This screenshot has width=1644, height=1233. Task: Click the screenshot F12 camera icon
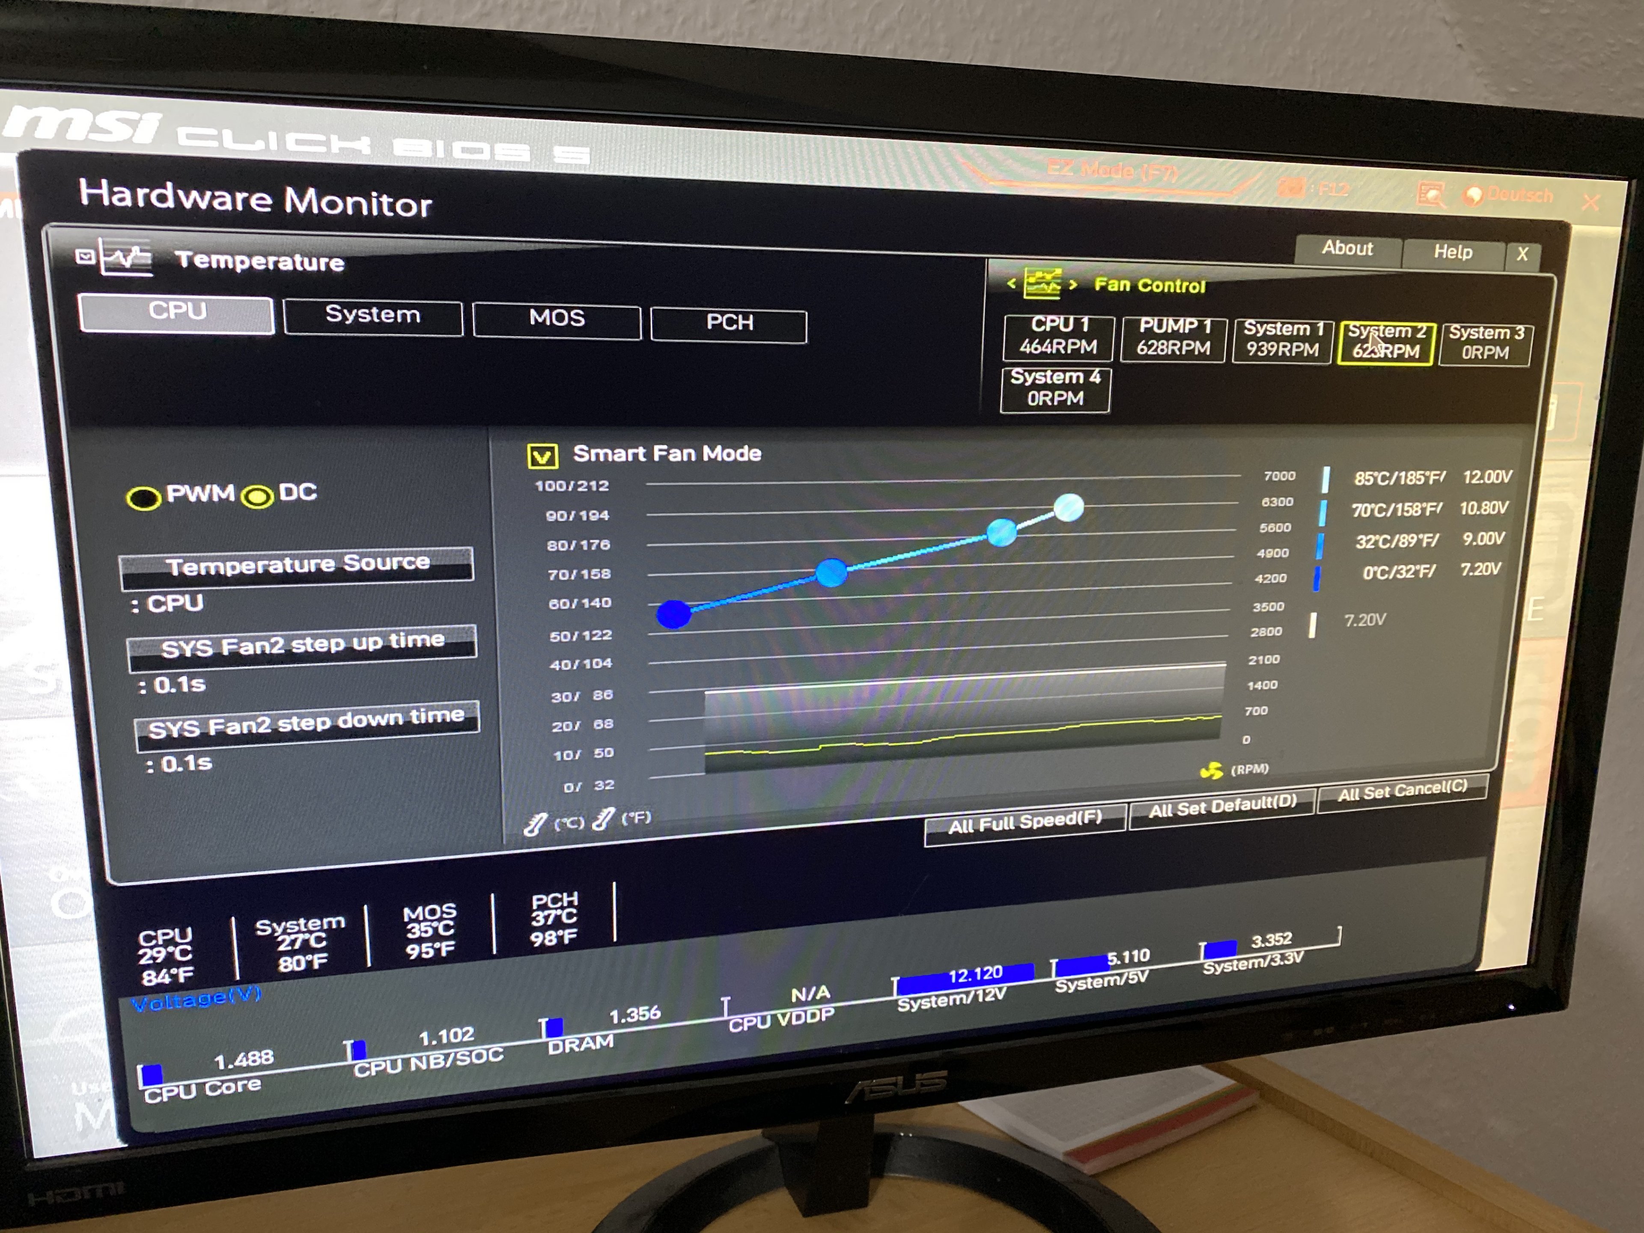[1291, 187]
